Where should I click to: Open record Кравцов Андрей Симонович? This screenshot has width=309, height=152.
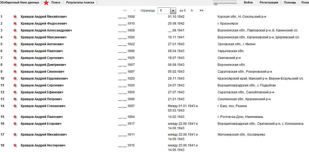tap(42, 72)
